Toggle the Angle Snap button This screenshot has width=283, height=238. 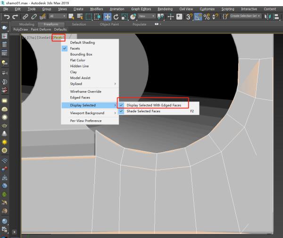point(198,17)
